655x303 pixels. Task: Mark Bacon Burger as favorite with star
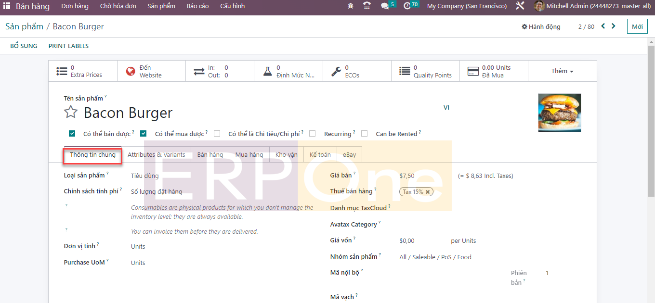tap(71, 113)
